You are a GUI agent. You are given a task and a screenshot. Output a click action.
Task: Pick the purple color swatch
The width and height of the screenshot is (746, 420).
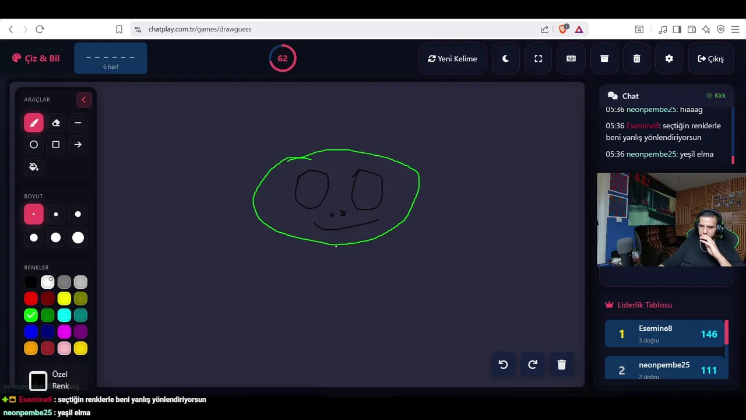80,332
